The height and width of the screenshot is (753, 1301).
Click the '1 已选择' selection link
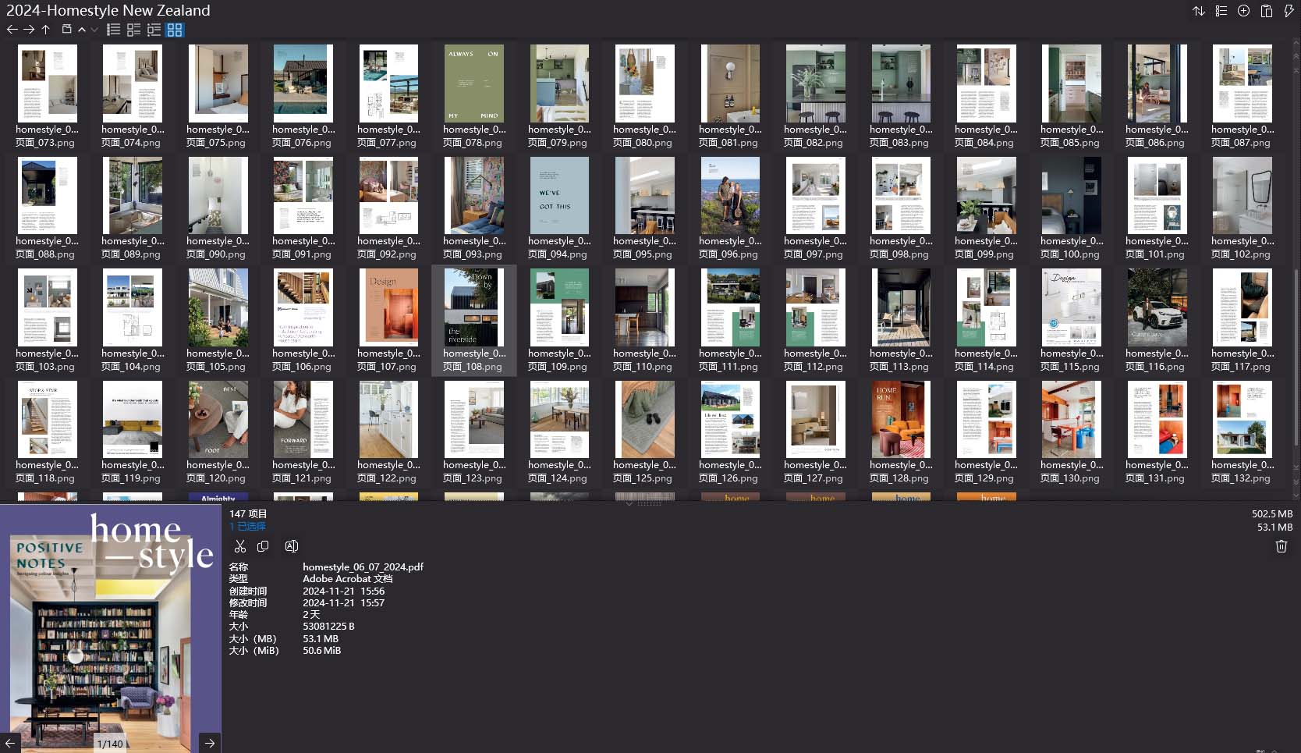point(247,527)
